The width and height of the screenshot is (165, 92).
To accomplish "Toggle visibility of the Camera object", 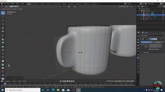I will pos(163,13).
